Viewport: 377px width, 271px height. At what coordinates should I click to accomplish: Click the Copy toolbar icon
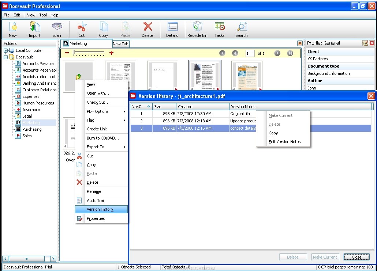[x=103, y=29]
